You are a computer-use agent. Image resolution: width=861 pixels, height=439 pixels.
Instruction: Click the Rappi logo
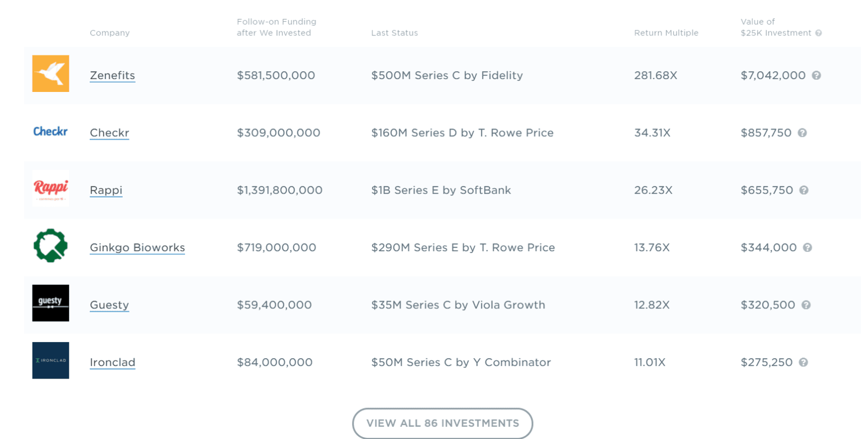pyautogui.click(x=50, y=188)
